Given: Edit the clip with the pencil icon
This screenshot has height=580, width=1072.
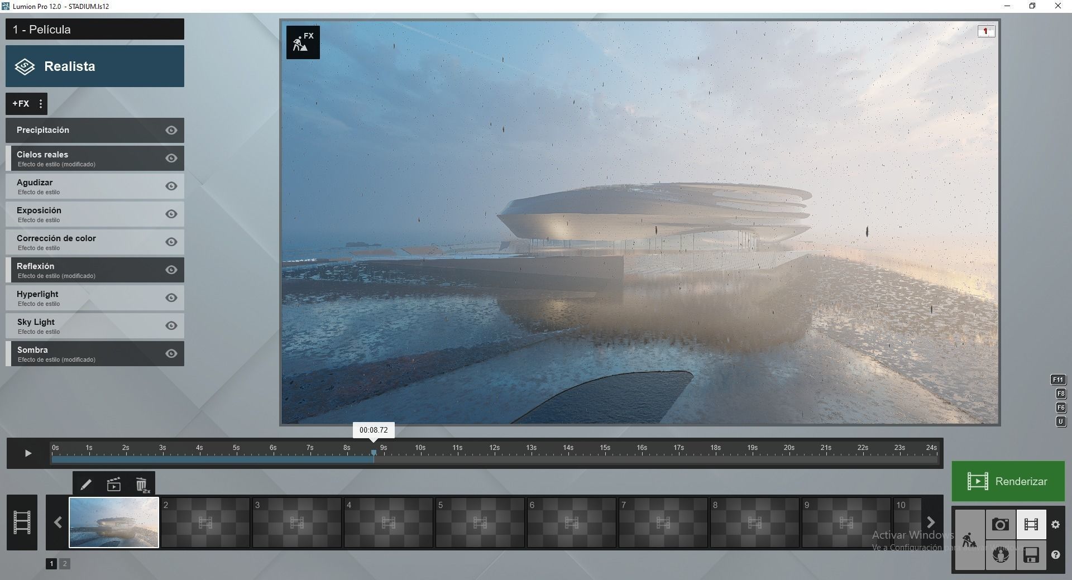Looking at the screenshot, I should [x=86, y=483].
